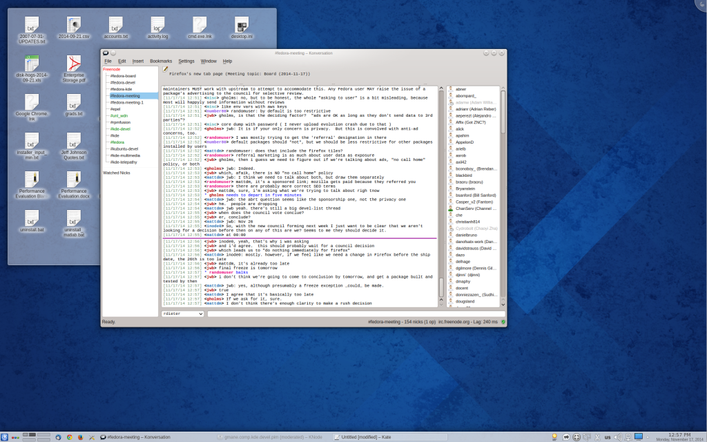Click the us keyboard layout indicator
Screen dimensions: 707x442
pos(608,437)
